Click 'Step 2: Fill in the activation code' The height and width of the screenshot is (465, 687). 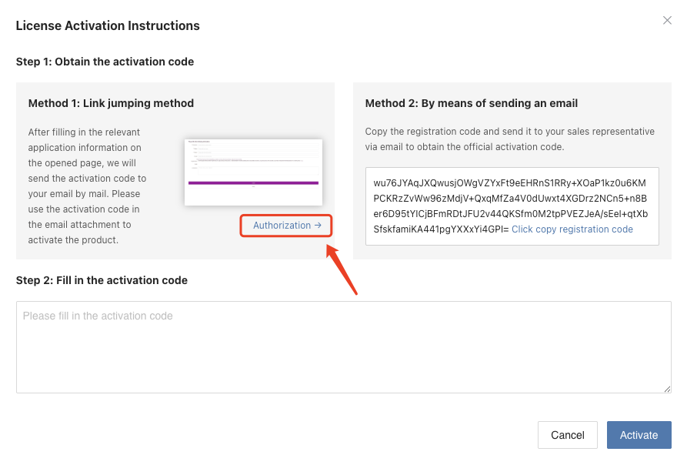[102, 280]
